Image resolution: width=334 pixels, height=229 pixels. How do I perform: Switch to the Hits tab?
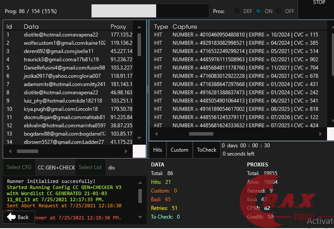pos(158,150)
